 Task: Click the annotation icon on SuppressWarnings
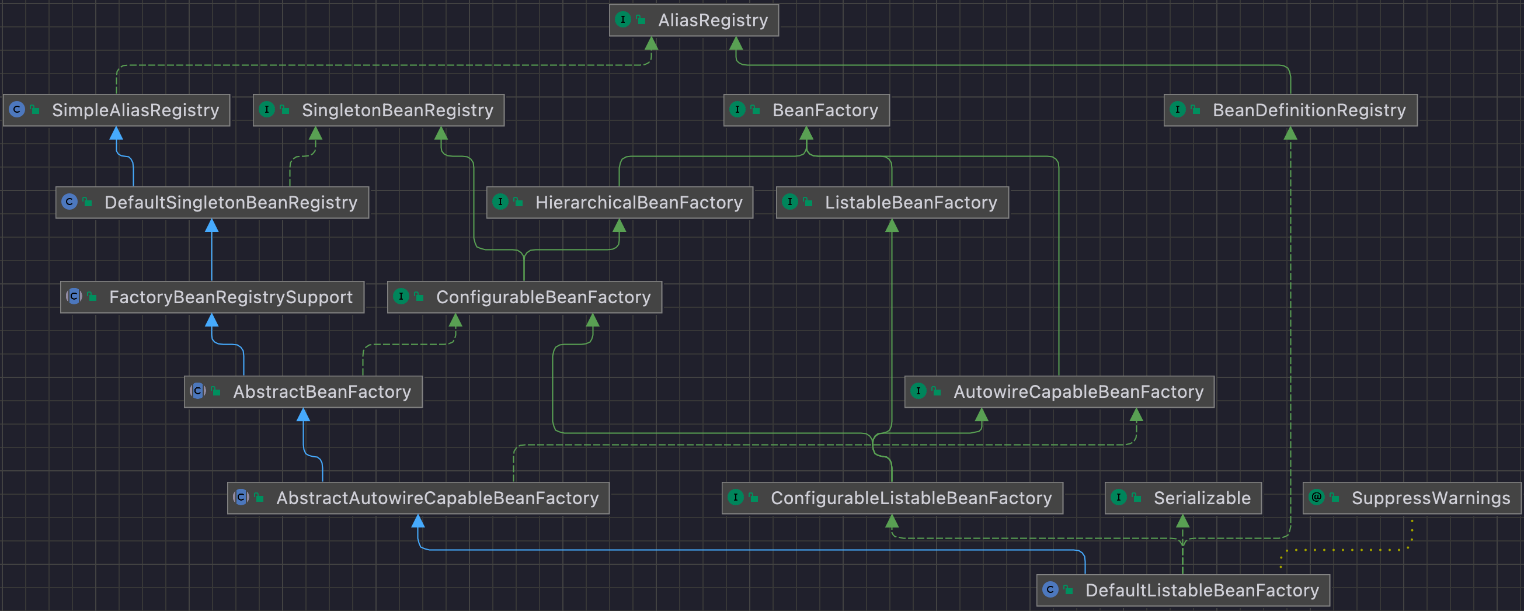1316,498
